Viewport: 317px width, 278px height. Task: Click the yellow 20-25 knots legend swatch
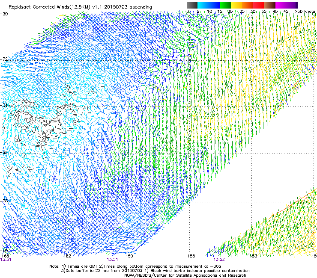tap(236, 5)
